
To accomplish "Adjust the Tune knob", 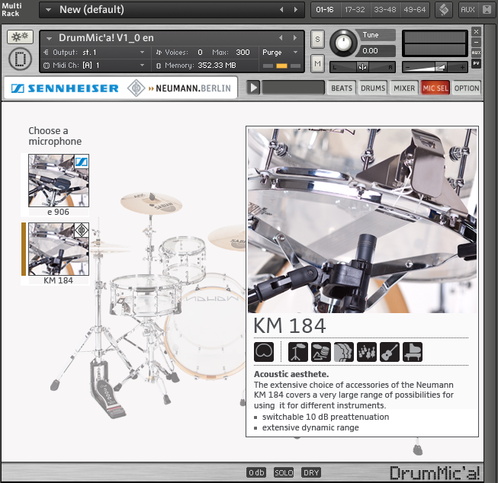I will (343, 43).
